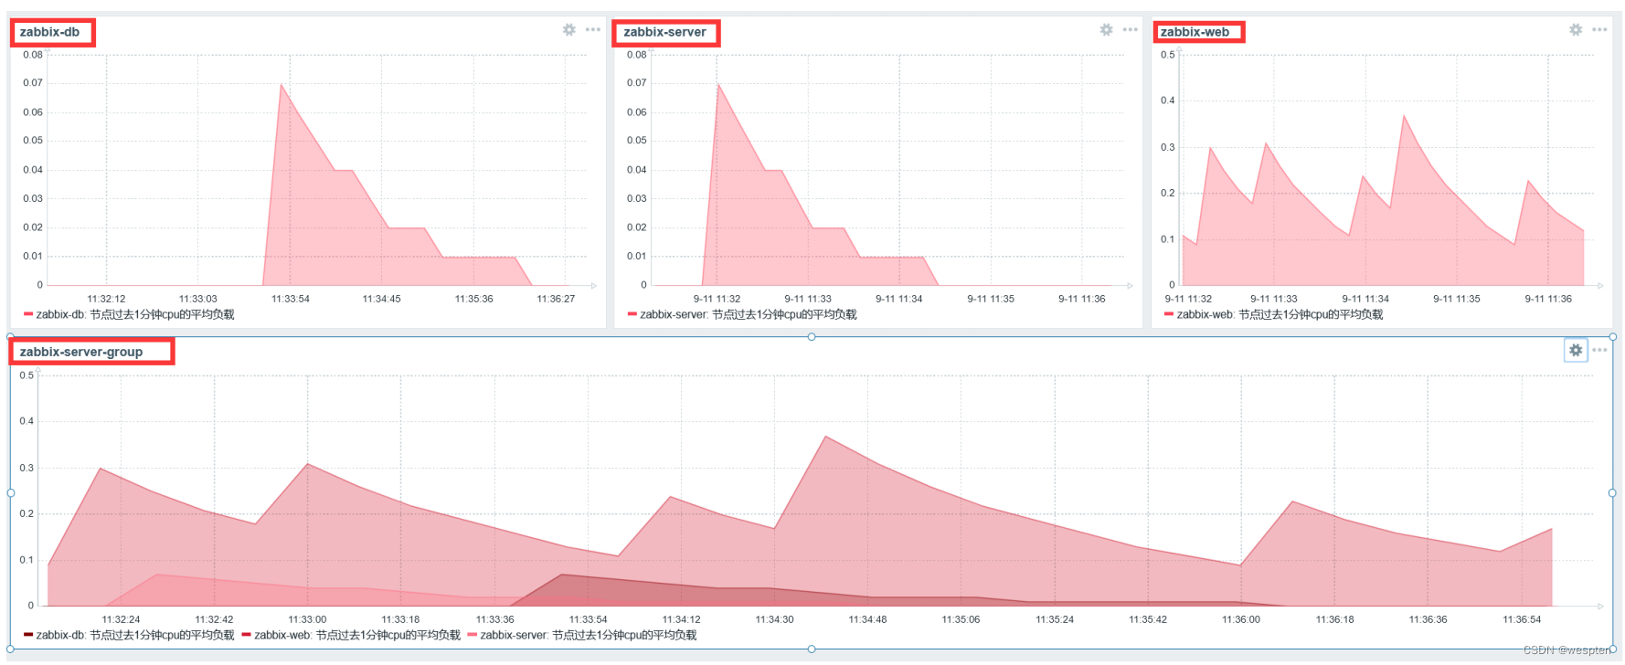Open ellipsis menu of zabbix-server-group widget
This screenshot has height=665, width=1625.
pyautogui.click(x=1599, y=350)
